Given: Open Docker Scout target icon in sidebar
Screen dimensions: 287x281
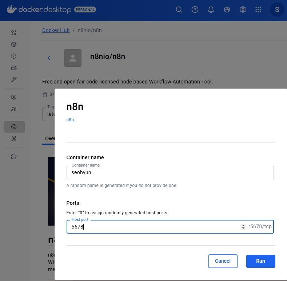Looking at the screenshot, I should click(x=14, y=138).
